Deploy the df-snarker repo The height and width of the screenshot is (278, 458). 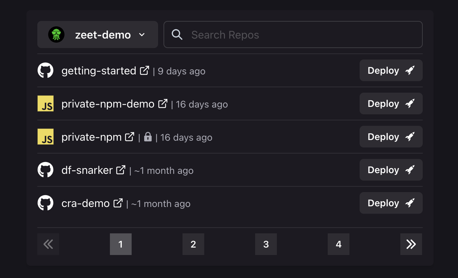point(391,170)
